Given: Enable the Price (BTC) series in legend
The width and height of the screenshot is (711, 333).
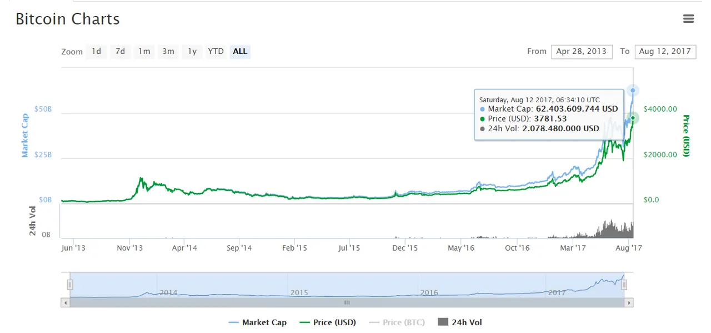Looking at the screenshot, I should pyautogui.click(x=397, y=322).
